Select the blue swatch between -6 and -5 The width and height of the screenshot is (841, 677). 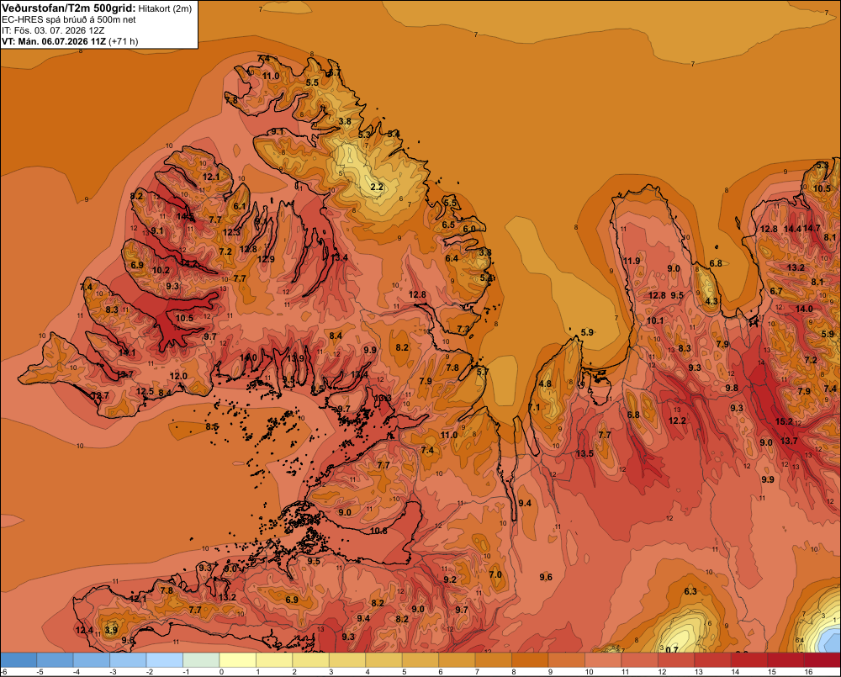click(x=19, y=660)
